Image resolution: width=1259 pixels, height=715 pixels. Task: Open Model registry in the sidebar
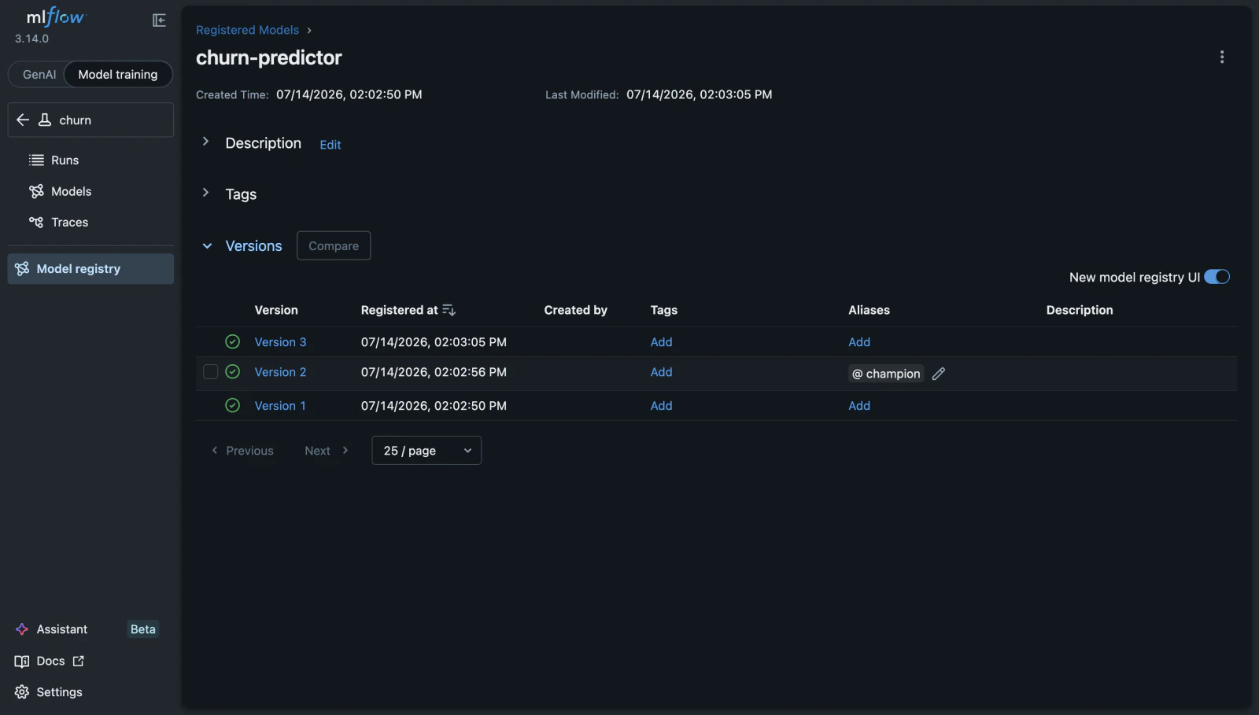pyautogui.click(x=90, y=269)
